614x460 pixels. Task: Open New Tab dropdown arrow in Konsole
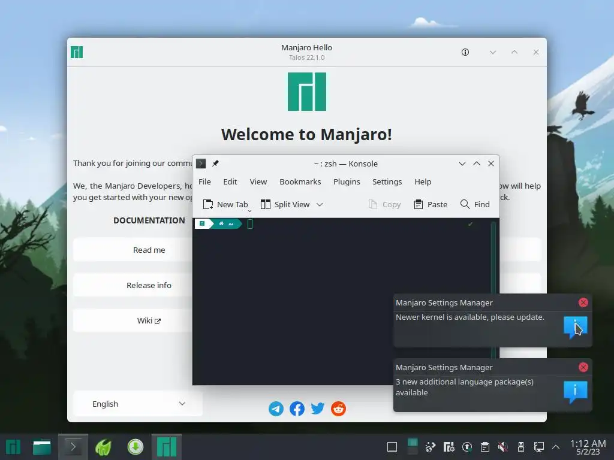[x=249, y=211]
